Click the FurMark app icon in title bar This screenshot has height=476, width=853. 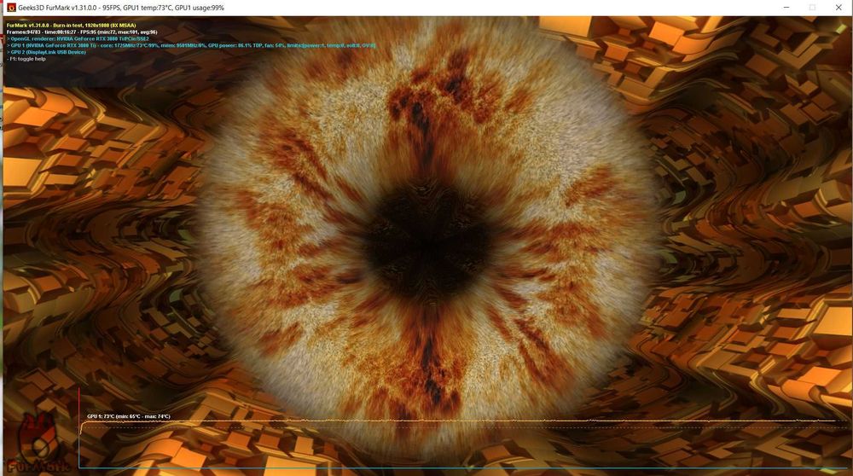point(11,8)
